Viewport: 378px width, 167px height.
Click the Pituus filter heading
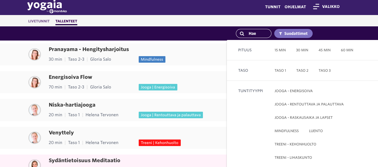coord(245,50)
